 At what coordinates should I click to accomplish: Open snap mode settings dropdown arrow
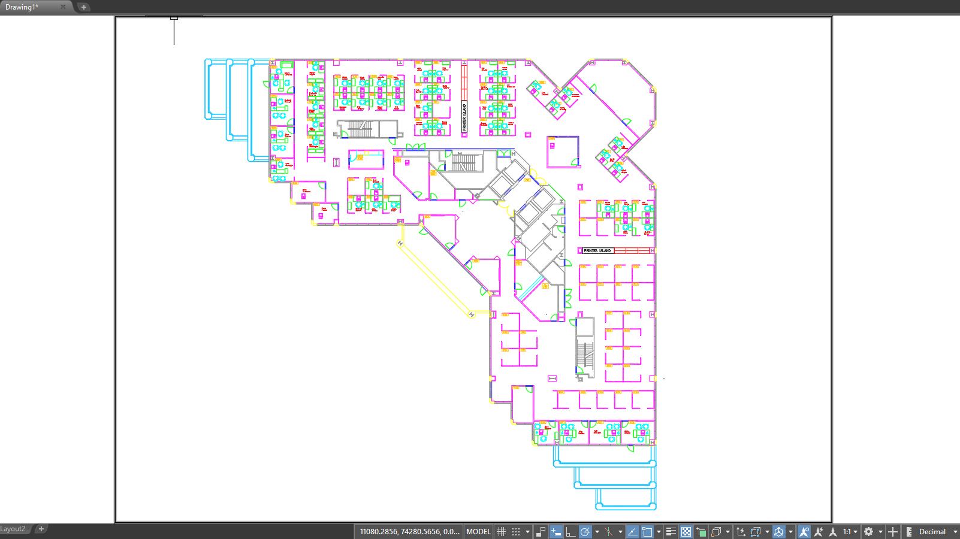tap(527, 532)
